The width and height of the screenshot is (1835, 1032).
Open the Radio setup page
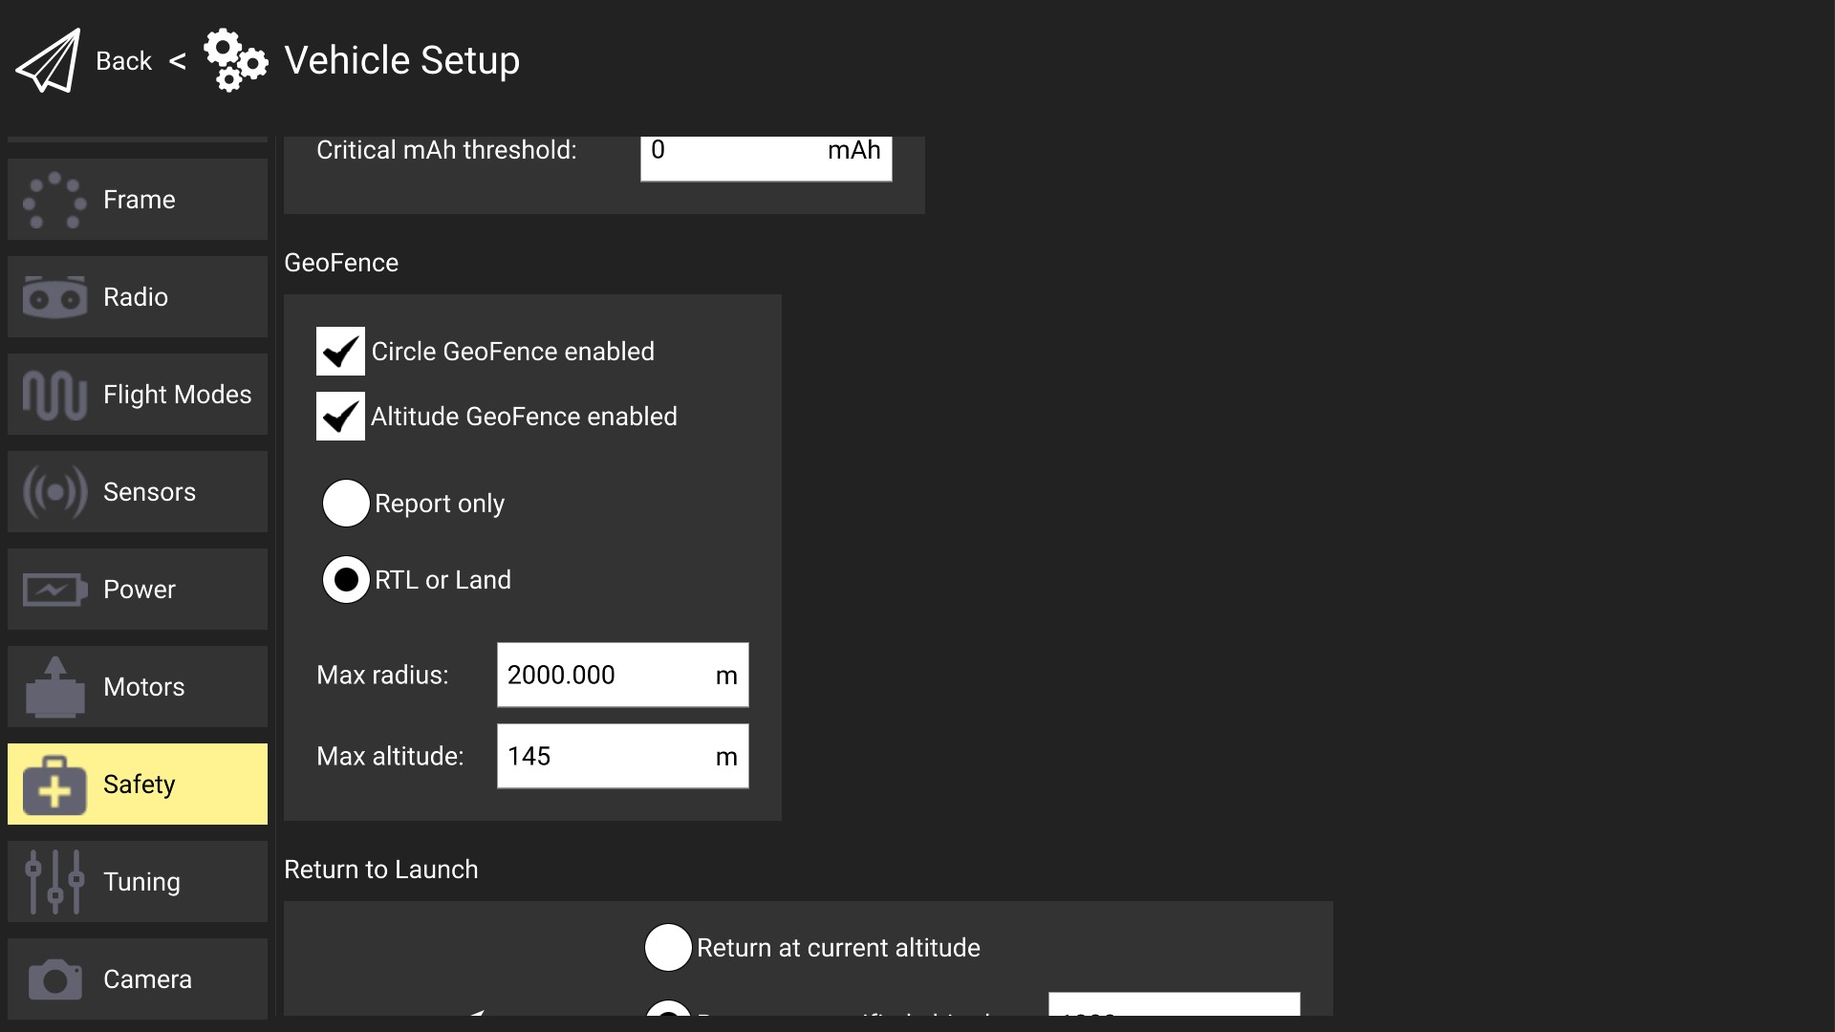138,297
